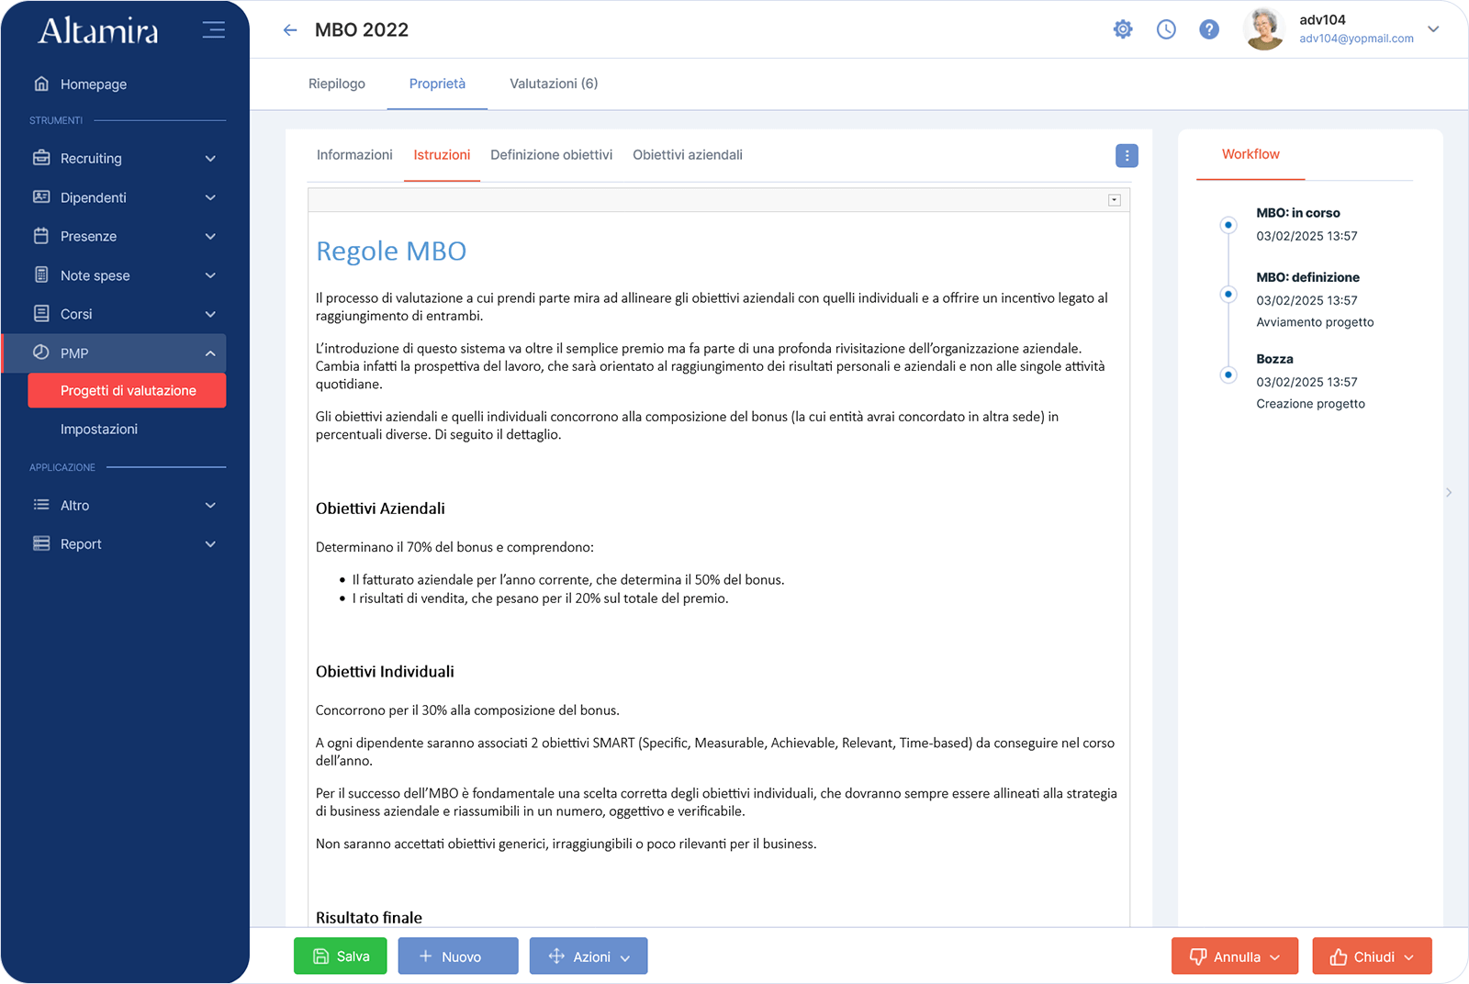Click the help question mark icon
Image resolution: width=1469 pixels, height=984 pixels.
[x=1209, y=29]
